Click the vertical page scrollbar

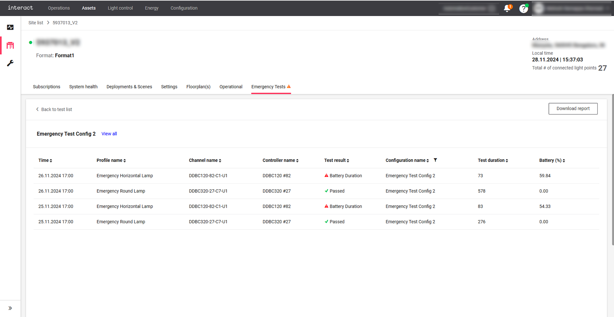pos(613,170)
